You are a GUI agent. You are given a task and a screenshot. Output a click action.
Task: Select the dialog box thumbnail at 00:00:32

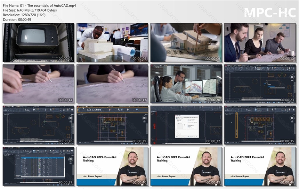186,125
